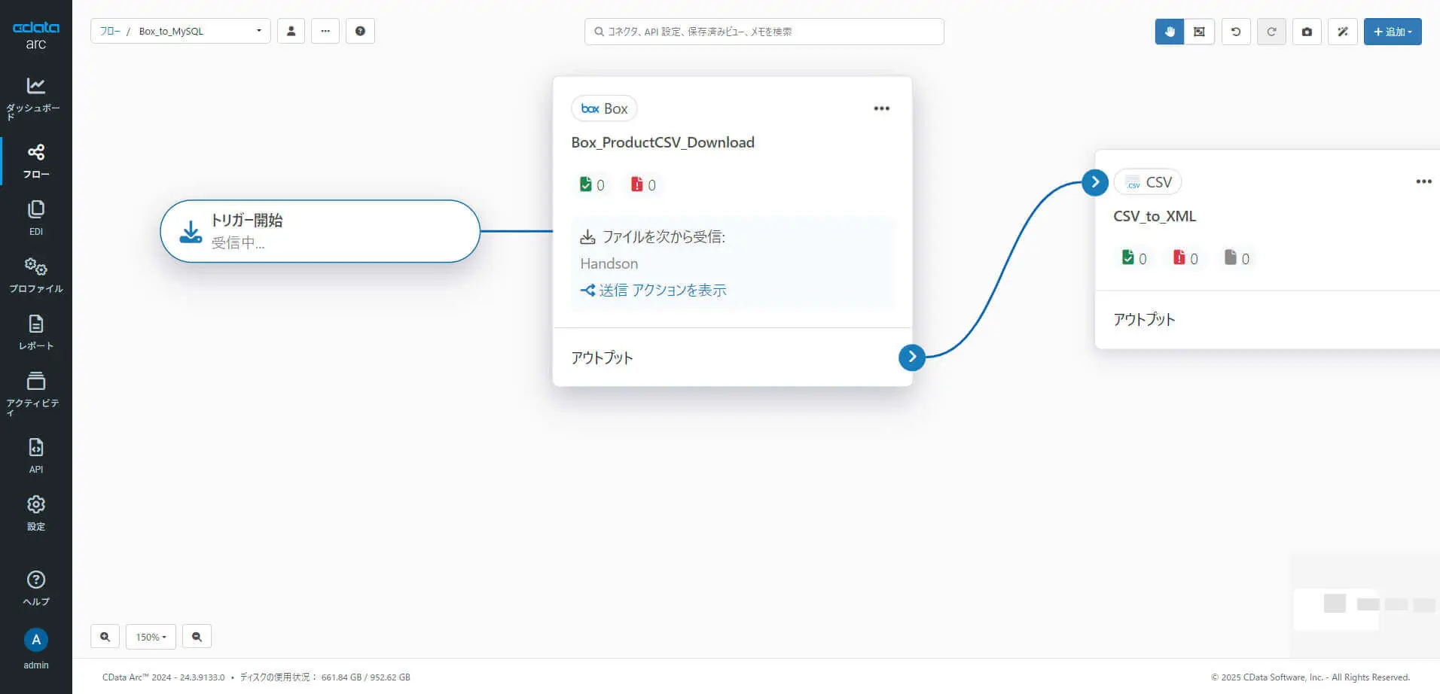Zoom in on the flow canvas
The height and width of the screenshot is (694, 1440).
[x=105, y=637]
